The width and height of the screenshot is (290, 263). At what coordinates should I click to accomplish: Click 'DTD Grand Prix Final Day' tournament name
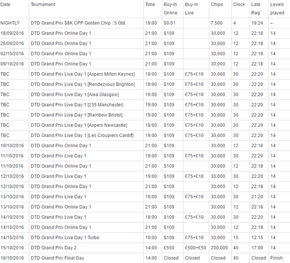click(57, 258)
